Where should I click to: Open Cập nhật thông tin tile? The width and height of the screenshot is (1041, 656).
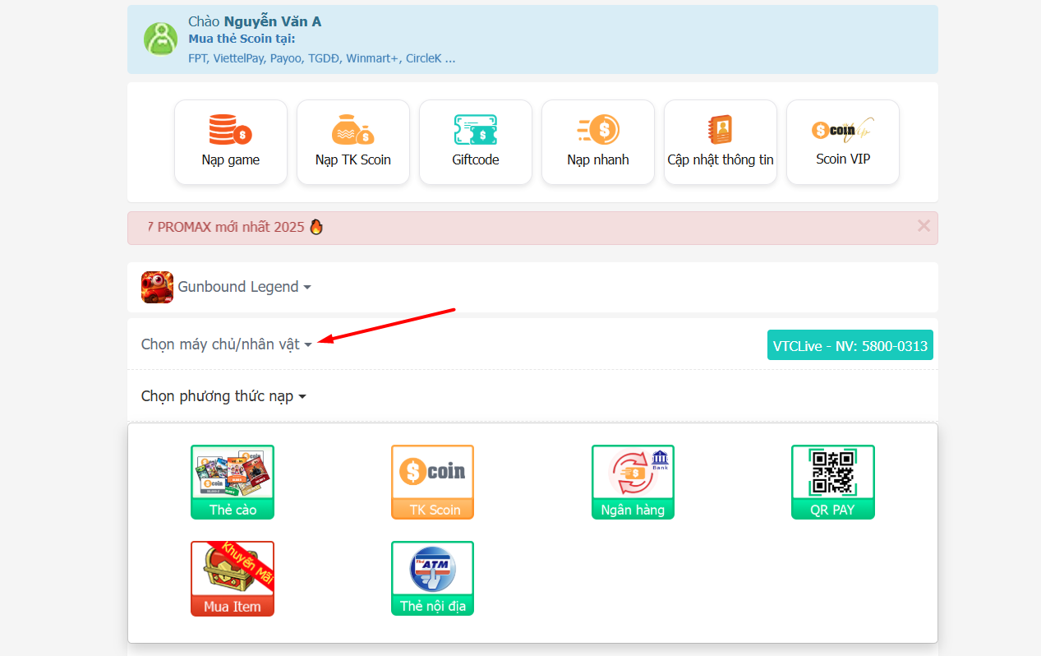[721, 142]
